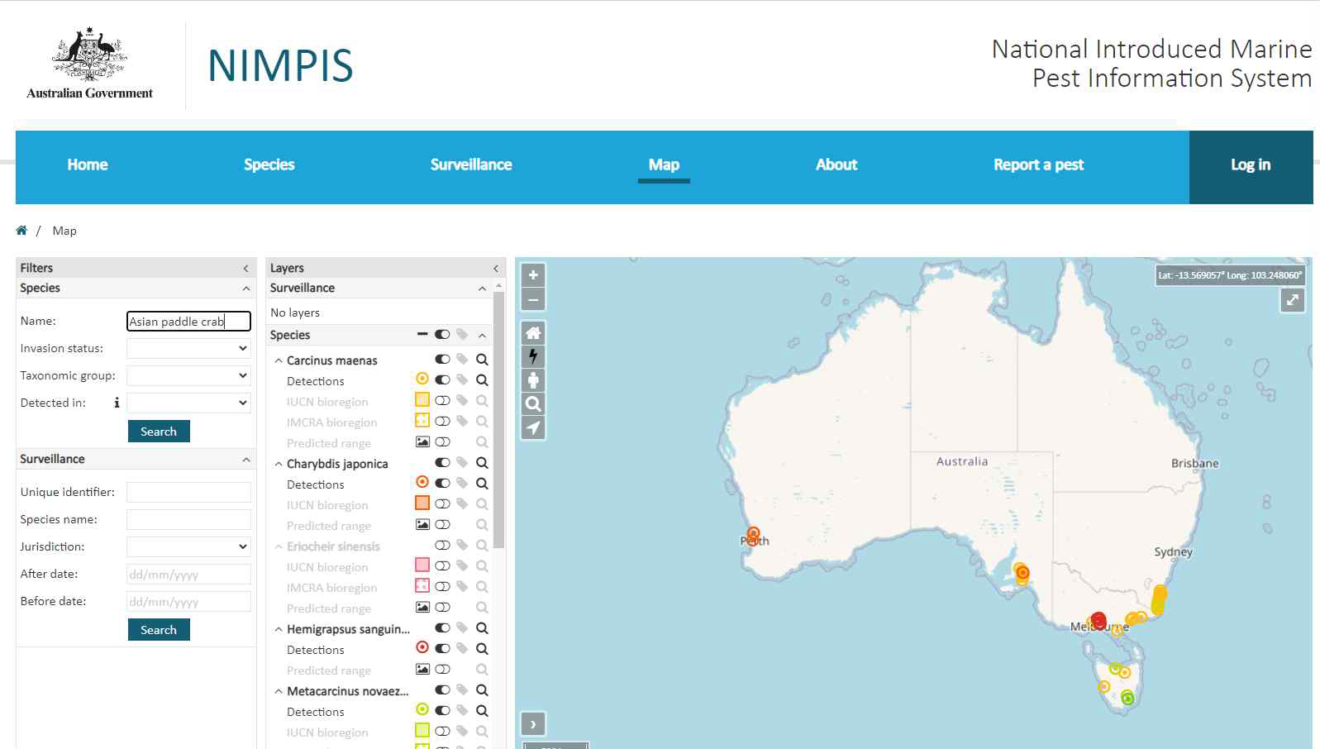Activate the locate-me arrow tool

tap(533, 427)
